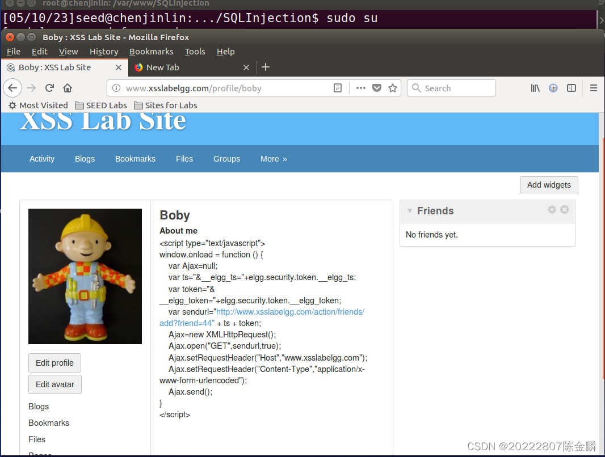This screenshot has height=457, width=605.
Task: Open the Help menu
Action: pos(225,52)
